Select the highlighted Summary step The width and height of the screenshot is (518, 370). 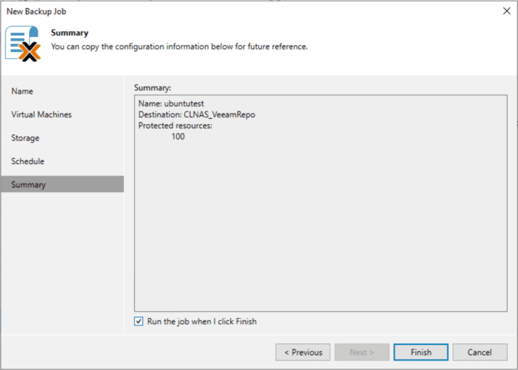[63, 184]
